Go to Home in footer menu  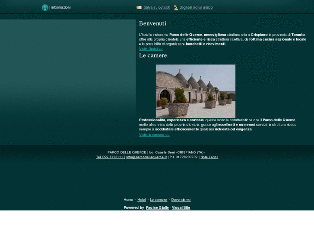coord(128,200)
